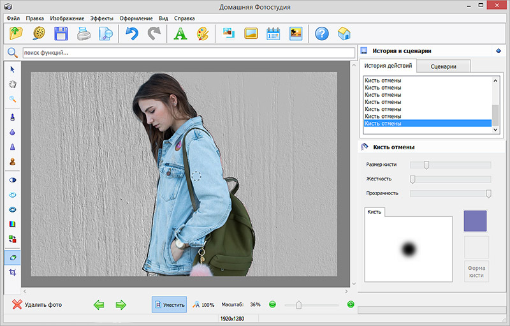
Task: Select the color bars saturation tool
Action: pyautogui.click(x=12, y=224)
